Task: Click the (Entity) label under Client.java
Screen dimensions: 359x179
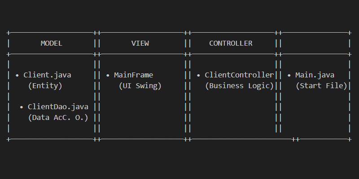Action: point(45,86)
